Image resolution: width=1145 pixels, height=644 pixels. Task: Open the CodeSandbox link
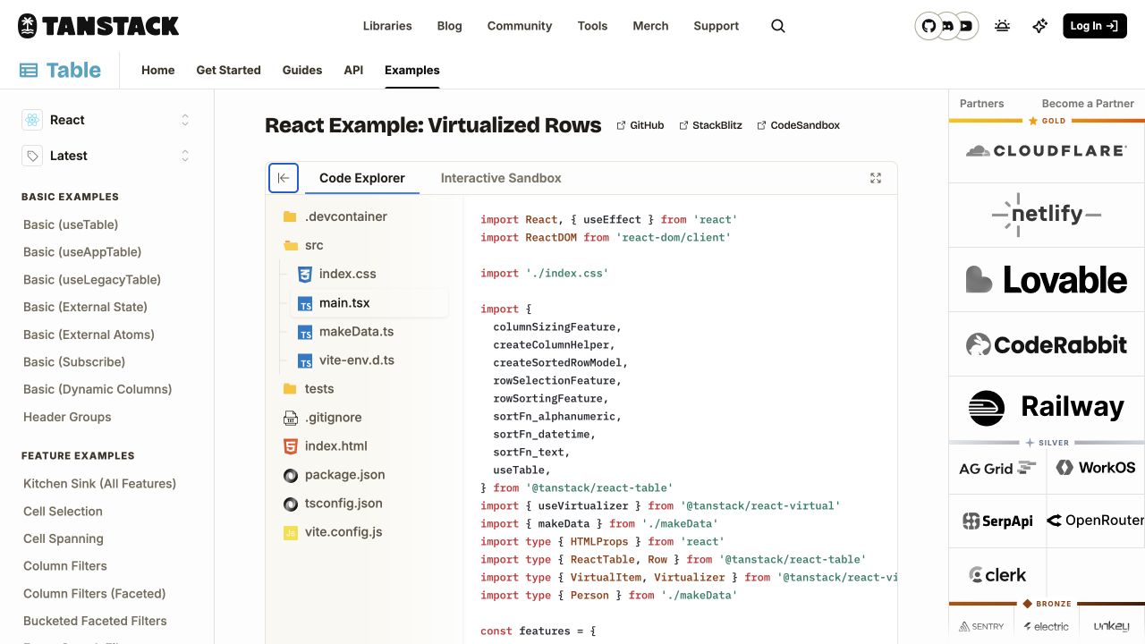798,125
